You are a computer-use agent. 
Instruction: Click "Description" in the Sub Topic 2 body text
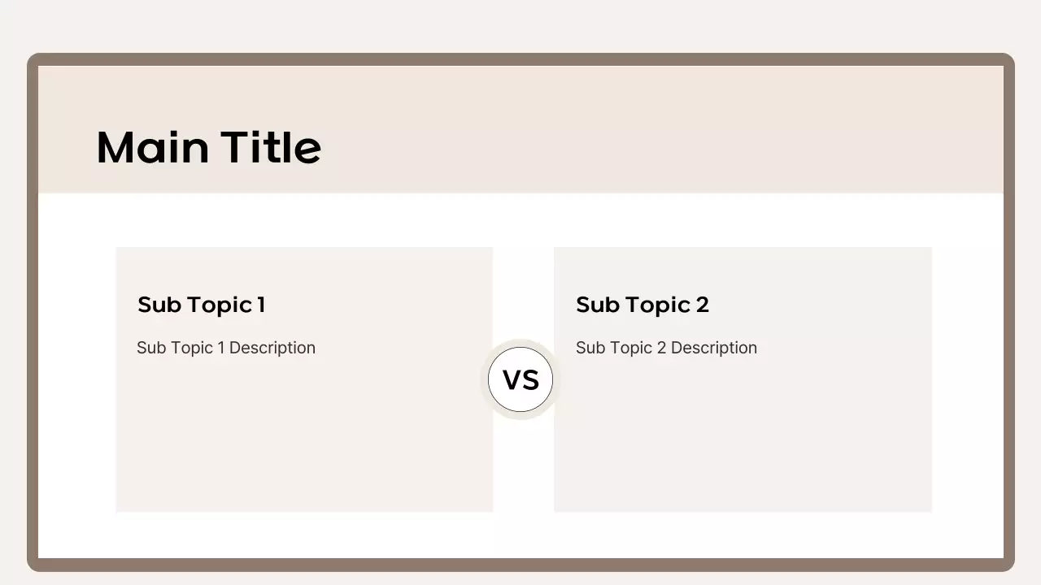(714, 348)
